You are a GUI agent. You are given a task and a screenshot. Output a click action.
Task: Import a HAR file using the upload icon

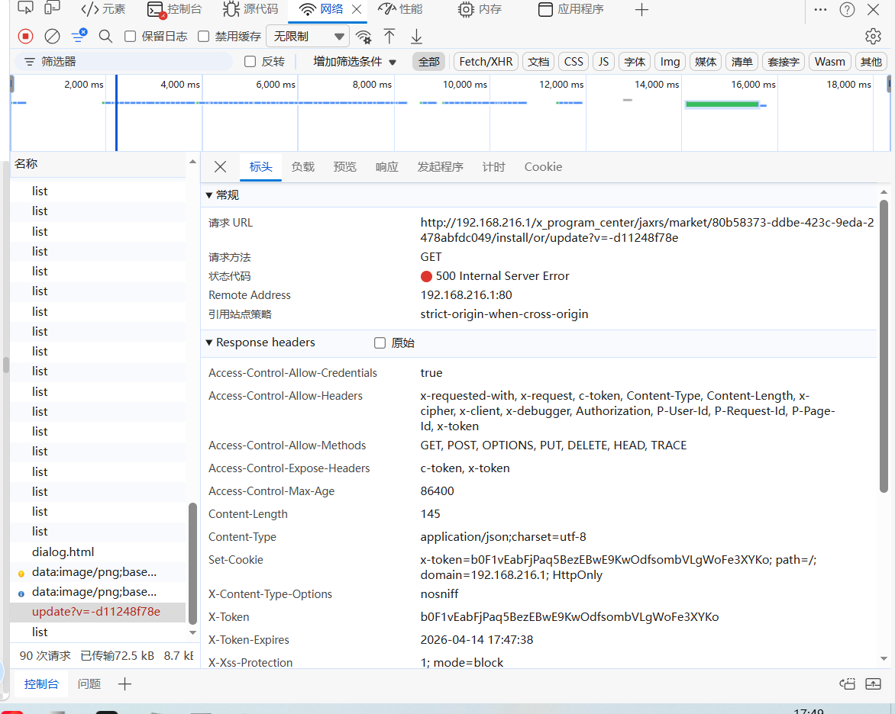[x=389, y=36]
